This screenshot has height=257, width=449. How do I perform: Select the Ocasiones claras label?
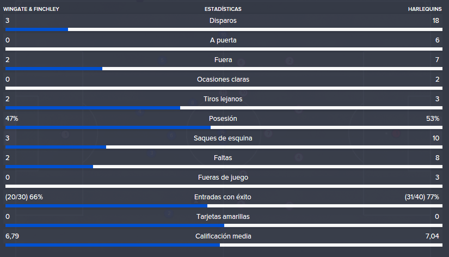click(x=223, y=79)
